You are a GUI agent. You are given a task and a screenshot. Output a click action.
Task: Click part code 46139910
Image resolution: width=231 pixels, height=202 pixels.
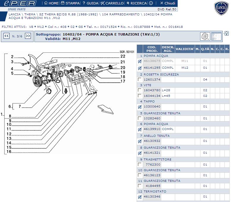[152, 129]
